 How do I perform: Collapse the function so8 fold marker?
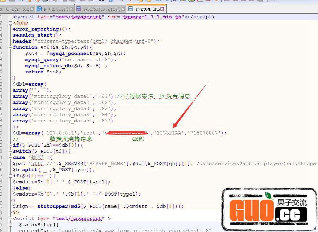[x=11, y=47]
